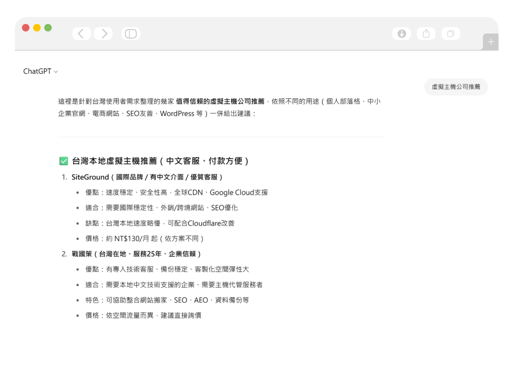Click the share icon in toolbar
The image size is (512, 369).
[426, 33]
